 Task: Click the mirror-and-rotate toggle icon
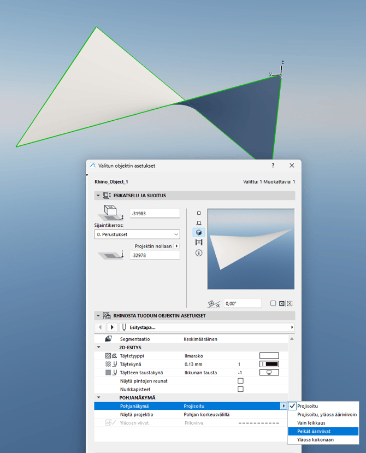(x=290, y=304)
